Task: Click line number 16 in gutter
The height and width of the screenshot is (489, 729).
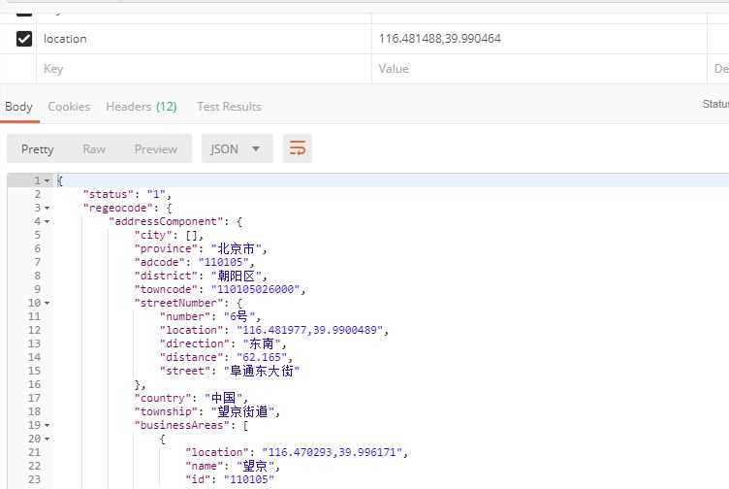Action: (34, 385)
